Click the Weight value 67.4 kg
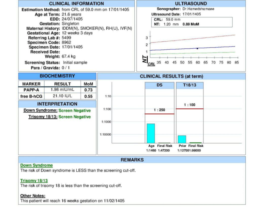The height and width of the screenshot is (219, 274). tap(69, 56)
